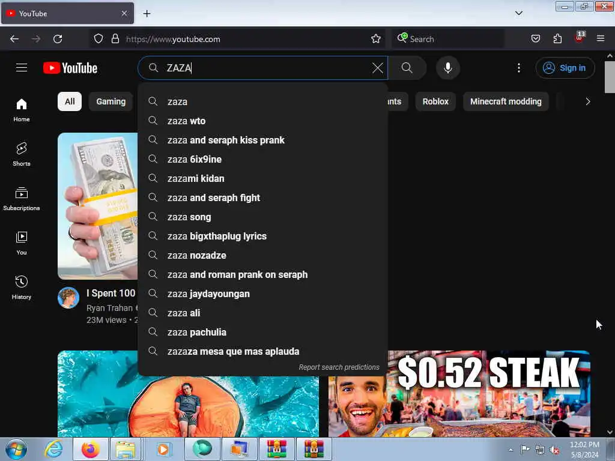
Task: List all tabs dropdown arrow
Action: click(518, 13)
